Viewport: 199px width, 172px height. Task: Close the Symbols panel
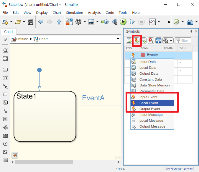pyautogui.click(x=196, y=31)
